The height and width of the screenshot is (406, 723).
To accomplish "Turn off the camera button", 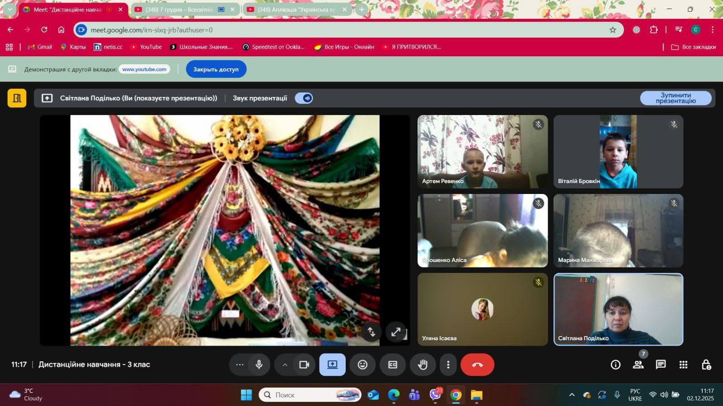I will point(304,364).
